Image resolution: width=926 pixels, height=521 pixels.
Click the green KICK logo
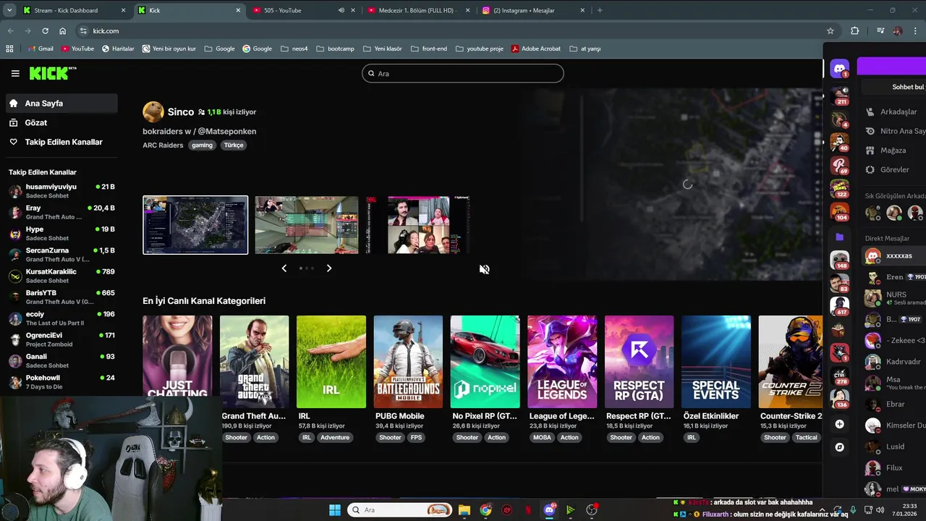pyautogui.click(x=52, y=73)
